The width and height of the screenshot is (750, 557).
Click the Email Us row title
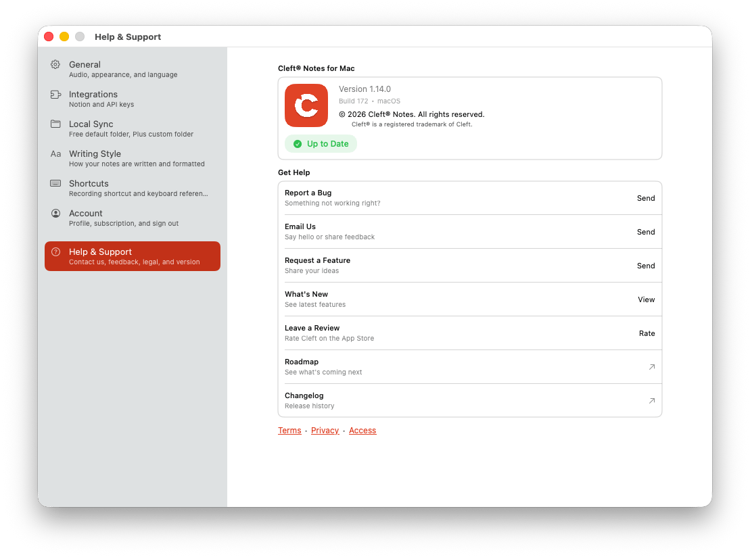pos(300,226)
